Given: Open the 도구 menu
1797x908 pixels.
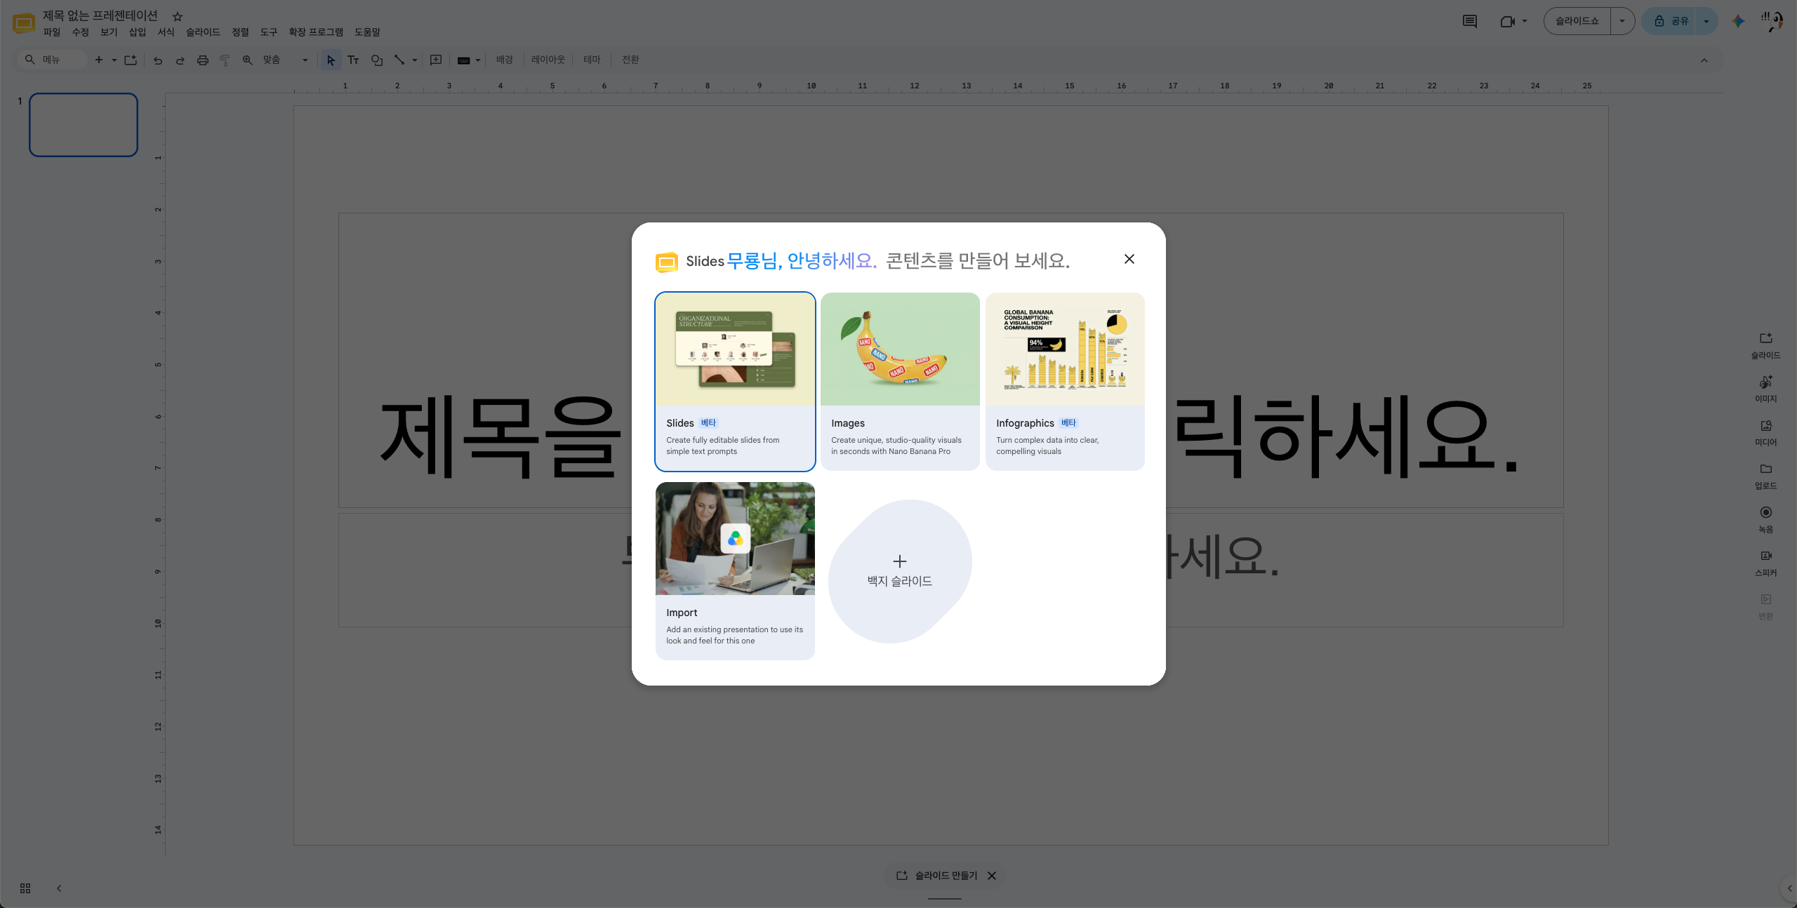Looking at the screenshot, I should 269,32.
